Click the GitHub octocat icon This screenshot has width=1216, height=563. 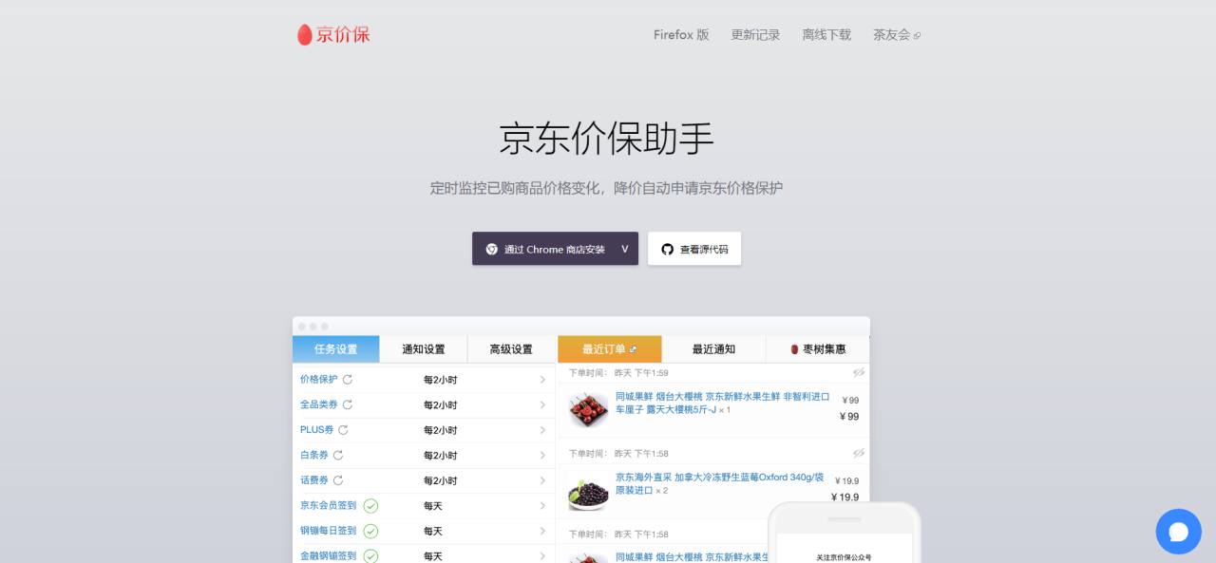[668, 250]
